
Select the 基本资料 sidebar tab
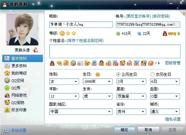(22, 58)
